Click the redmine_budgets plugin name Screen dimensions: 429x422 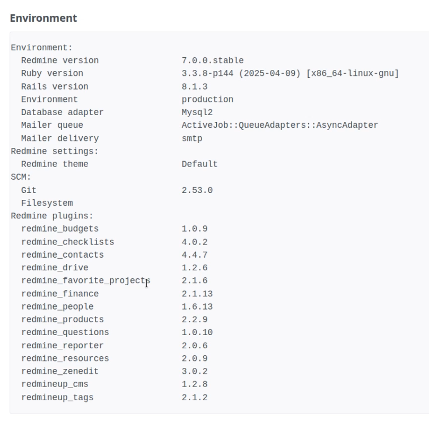coord(60,228)
